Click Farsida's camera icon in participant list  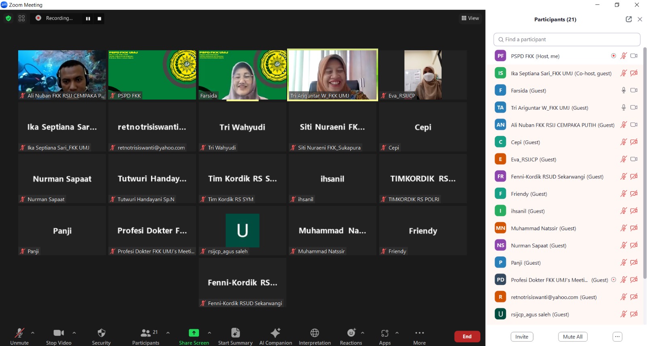[x=634, y=90]
